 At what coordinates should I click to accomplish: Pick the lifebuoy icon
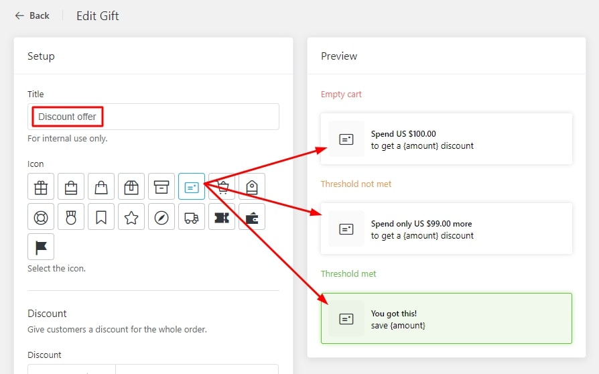(41, 217)
